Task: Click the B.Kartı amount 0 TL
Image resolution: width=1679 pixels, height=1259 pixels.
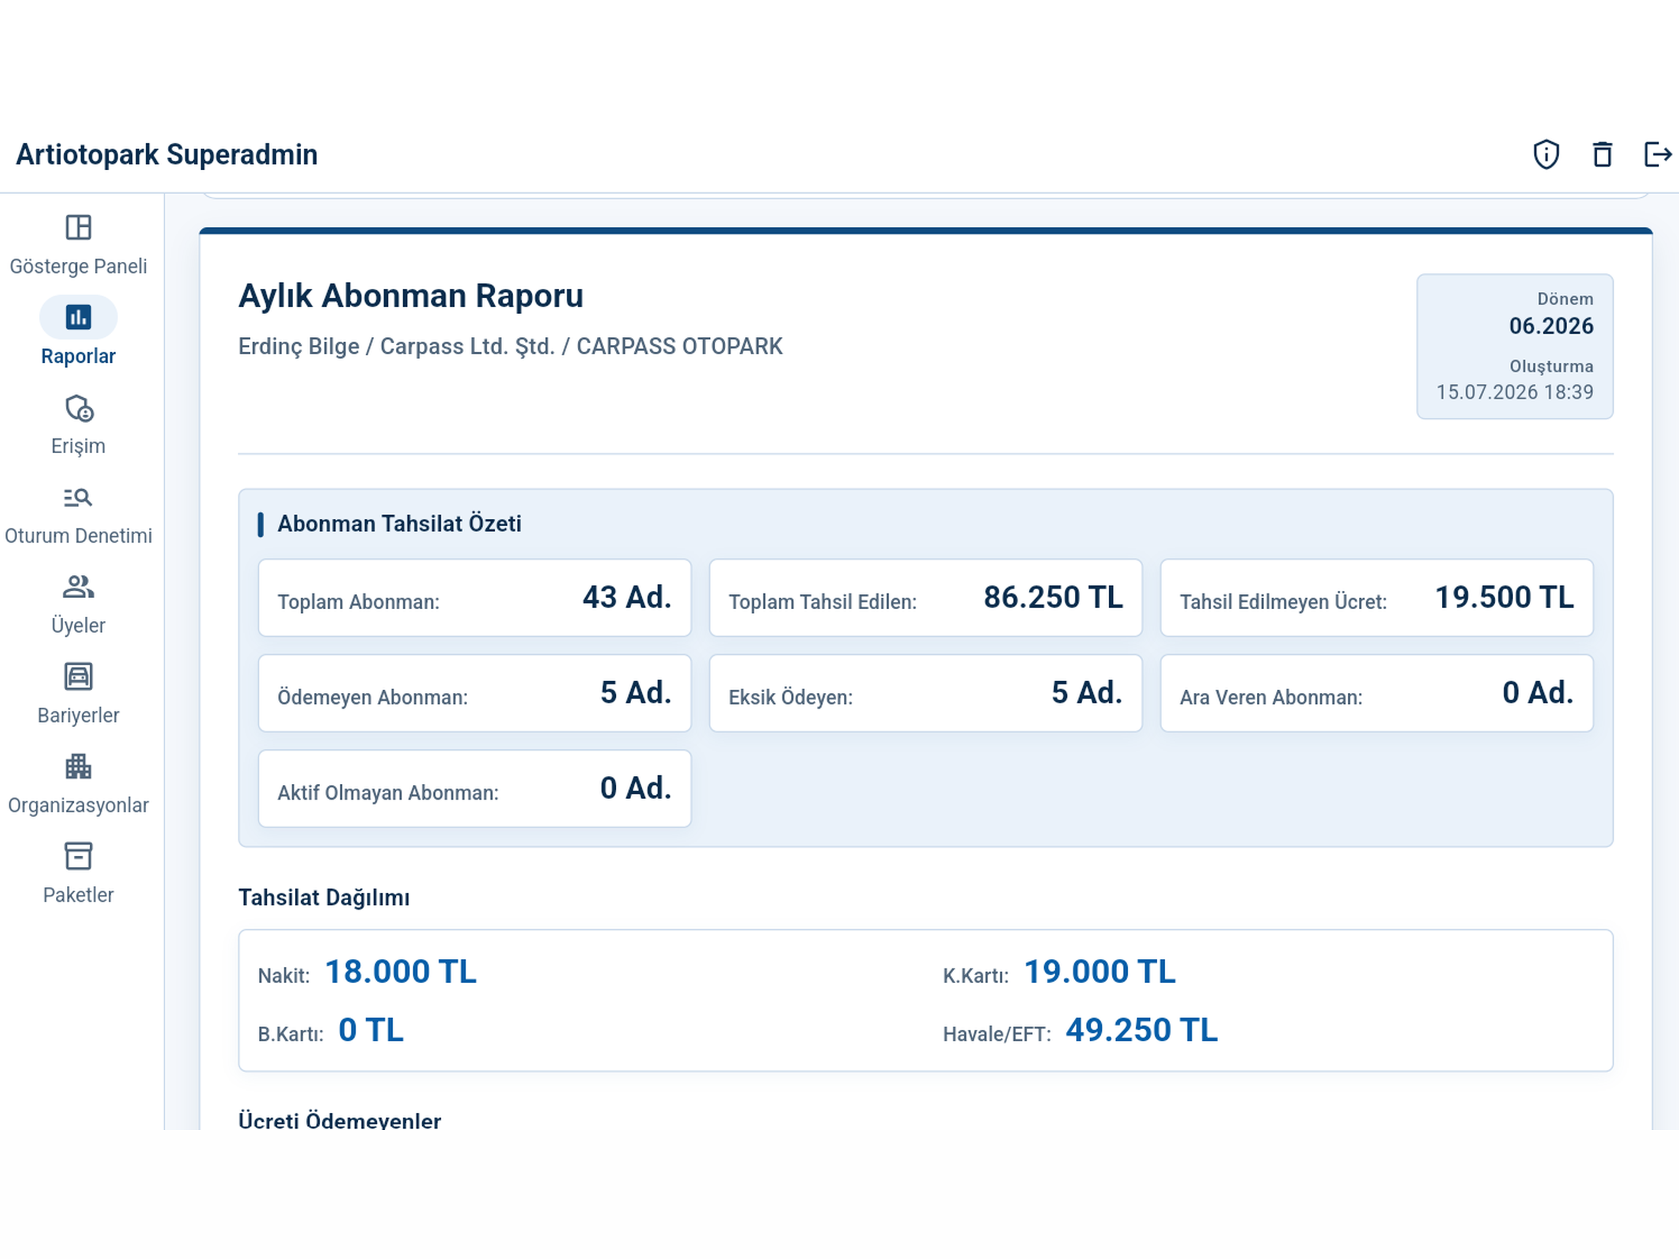Action: (x=371, y=1030)
